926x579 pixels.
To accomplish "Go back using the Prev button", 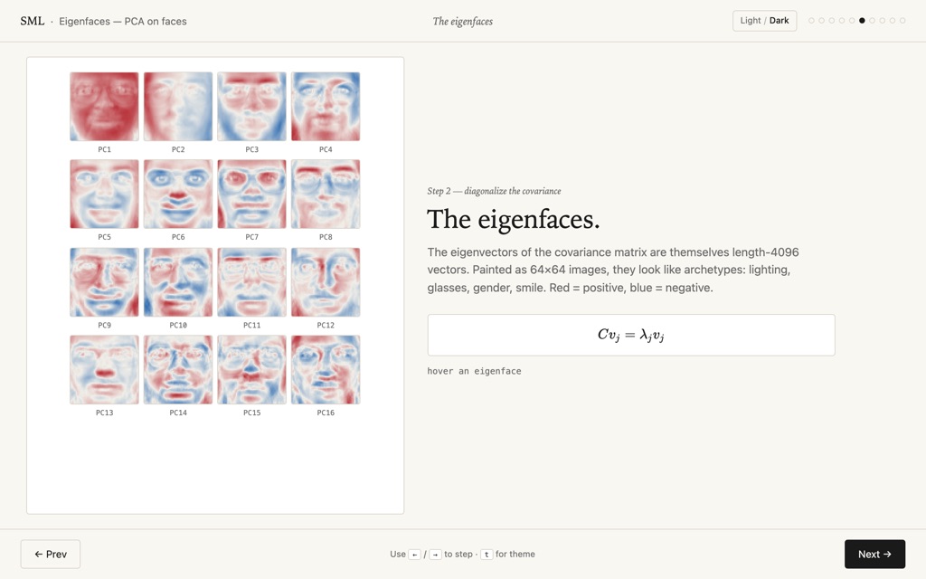I will 51,555.
